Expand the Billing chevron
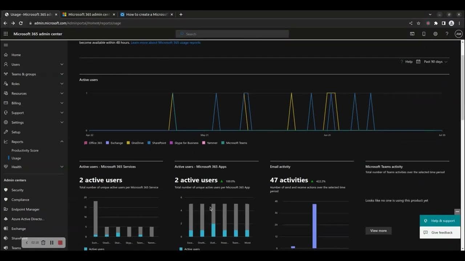 click(x=62, y=103)
